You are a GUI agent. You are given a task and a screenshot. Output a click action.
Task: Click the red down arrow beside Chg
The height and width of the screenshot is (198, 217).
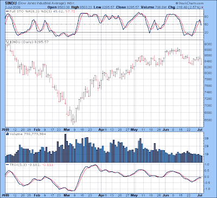click(202, 8)
